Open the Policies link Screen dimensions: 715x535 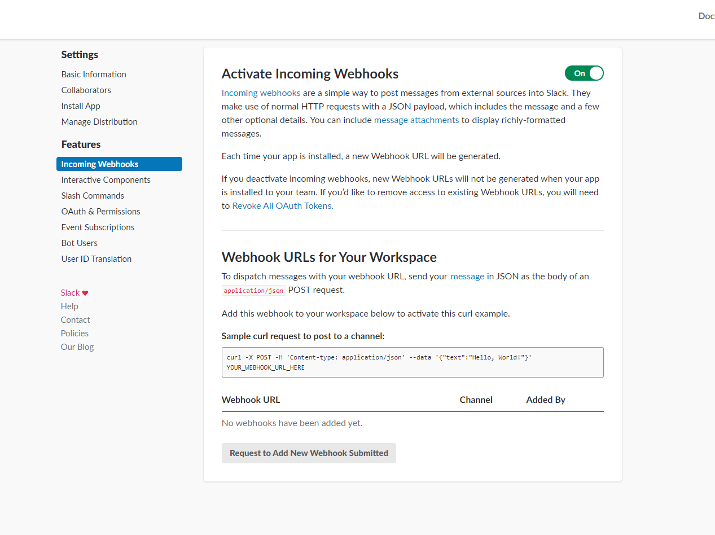[74, 334]
